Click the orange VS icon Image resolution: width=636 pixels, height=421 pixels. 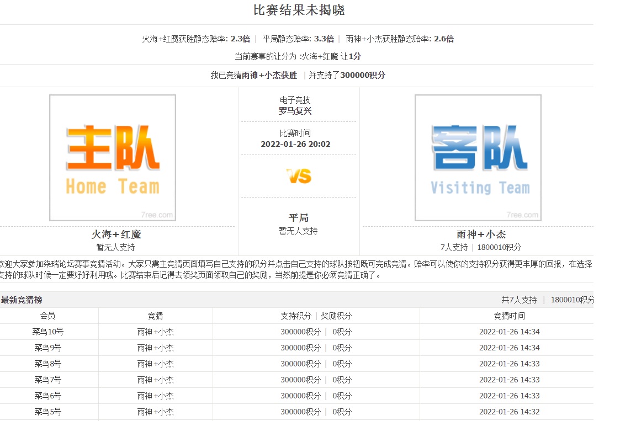tap(299, 177)
